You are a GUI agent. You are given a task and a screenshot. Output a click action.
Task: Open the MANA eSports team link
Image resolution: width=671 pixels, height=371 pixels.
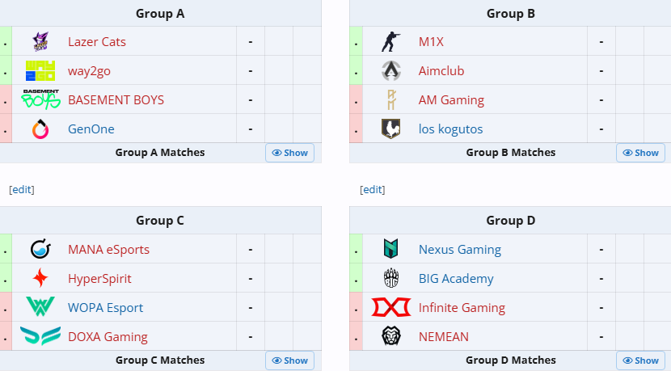[108, 250]
